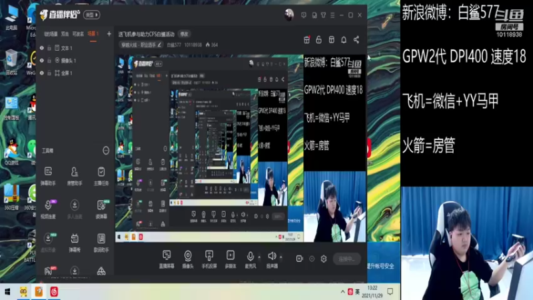Click the 英 input language indicator
Image resolution: width=533 pixels, height=300 pixels.
(358, 292)
